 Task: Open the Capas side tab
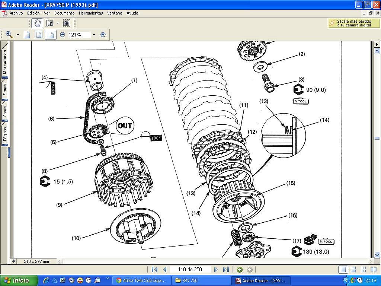click(5, 111)
